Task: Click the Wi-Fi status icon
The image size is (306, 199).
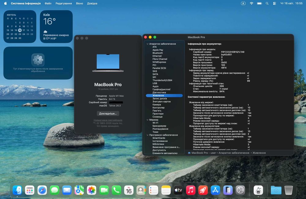Action: pos(251,3)
